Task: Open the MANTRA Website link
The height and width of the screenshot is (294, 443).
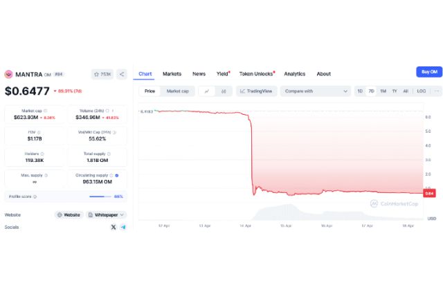Action: point(69,215)
